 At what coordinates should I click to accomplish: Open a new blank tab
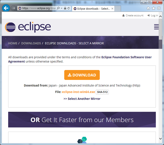[118, 9]
